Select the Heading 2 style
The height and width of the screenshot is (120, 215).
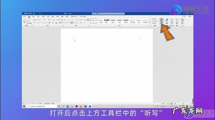(x=113, y=21)
